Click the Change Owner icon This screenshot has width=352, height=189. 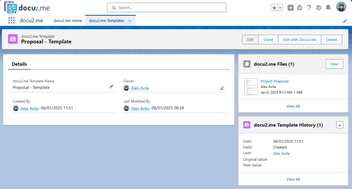click(x=222, y=88)
